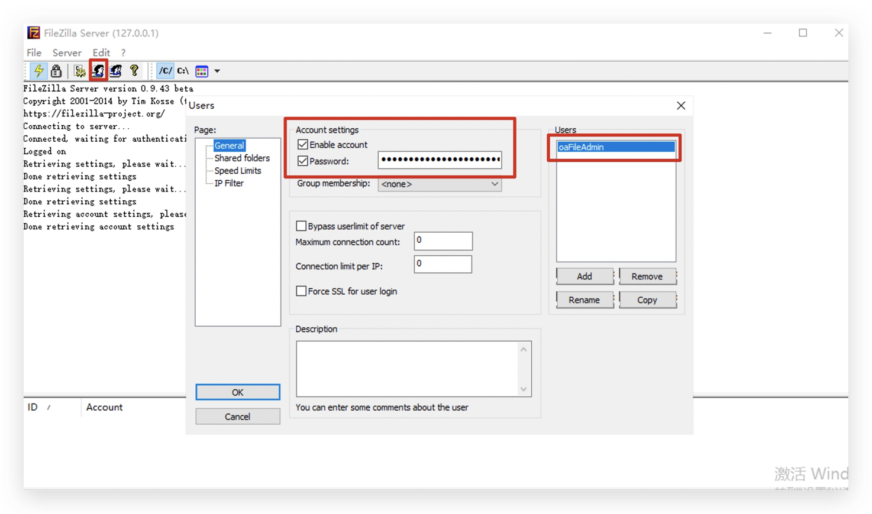Image resolution: width=872 pixels, height=514 pixels.
Task: Click the masked password input field
Action: pyautogui.click(x=439, y=160)
